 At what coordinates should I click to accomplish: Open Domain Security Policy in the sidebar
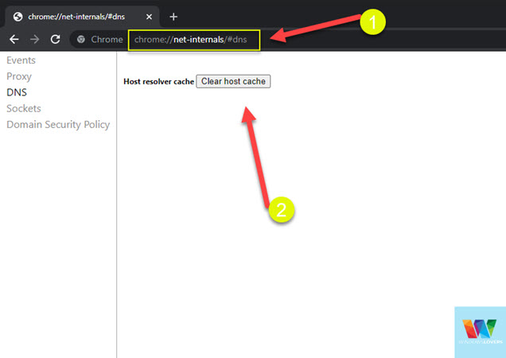pyautogui.click(x=58, y=125)
